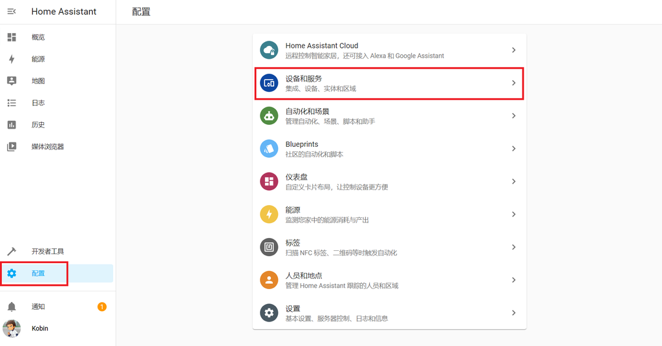Click the 自动化和场景 title text
Viewport: 662px width, 346px height.
(x=307, y=111)
